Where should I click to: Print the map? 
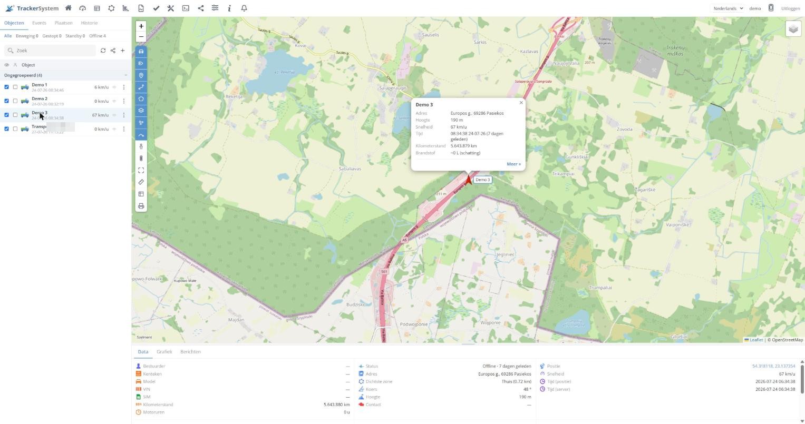141,206
